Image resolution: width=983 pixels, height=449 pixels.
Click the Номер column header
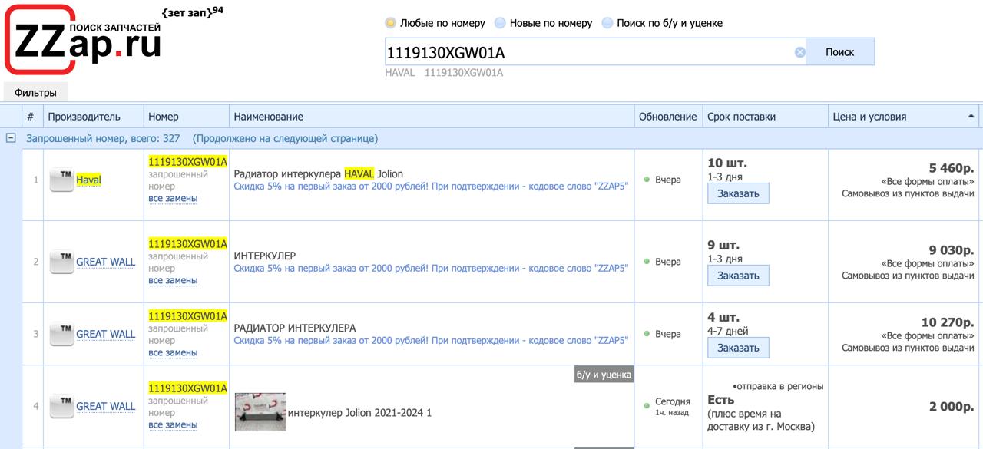point(187,117)
